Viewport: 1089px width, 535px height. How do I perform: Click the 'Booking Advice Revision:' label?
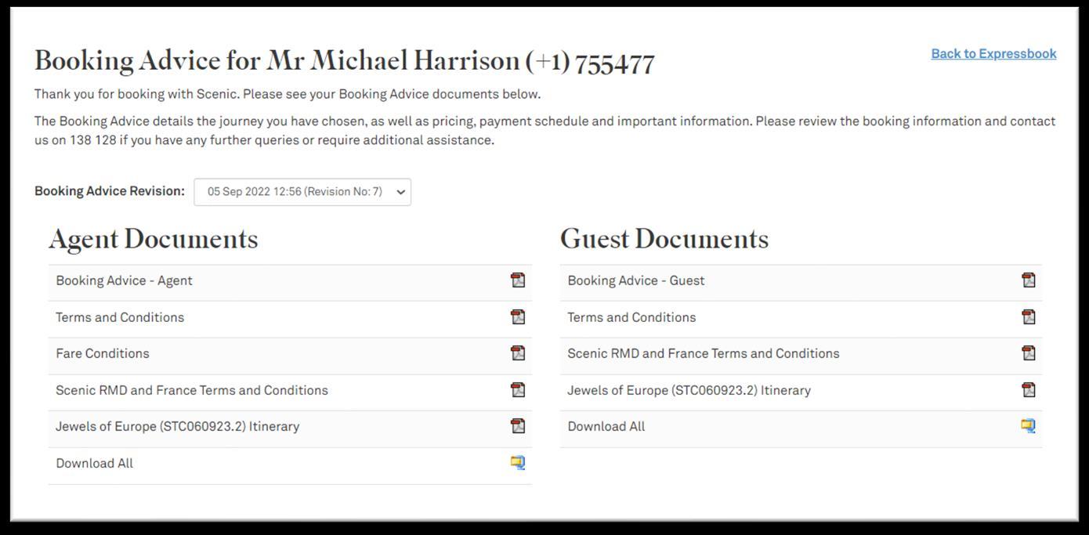(x=110, y=191)
